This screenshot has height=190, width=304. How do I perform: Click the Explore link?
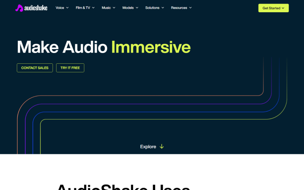pos(152,146)
